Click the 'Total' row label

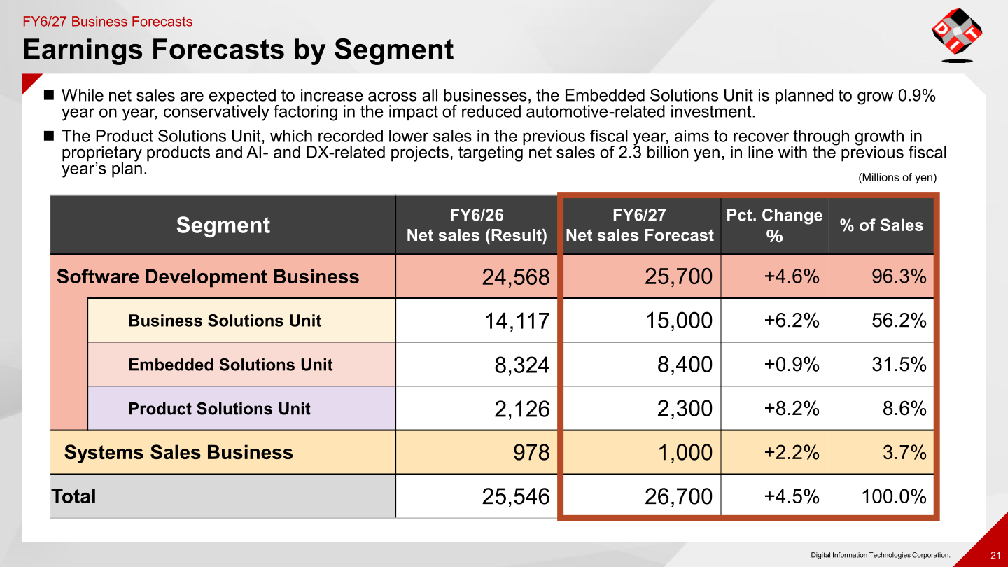[x=73, y=496]
